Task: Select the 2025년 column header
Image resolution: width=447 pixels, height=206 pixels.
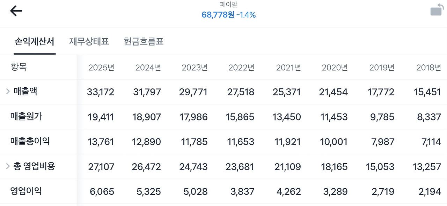Action: pos(101,67)
